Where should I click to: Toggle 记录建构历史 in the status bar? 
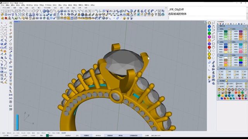click(133, 136)
